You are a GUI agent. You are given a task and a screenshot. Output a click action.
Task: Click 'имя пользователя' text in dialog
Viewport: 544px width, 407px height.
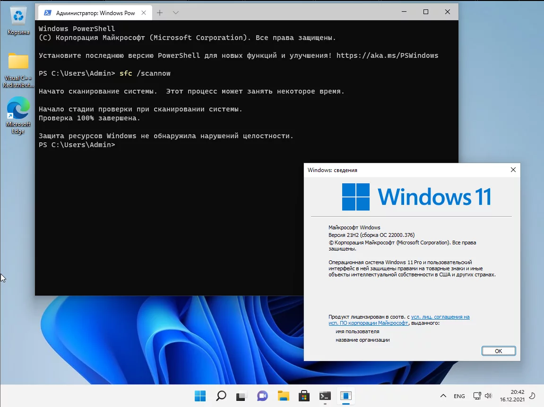[x=357, y=331]
